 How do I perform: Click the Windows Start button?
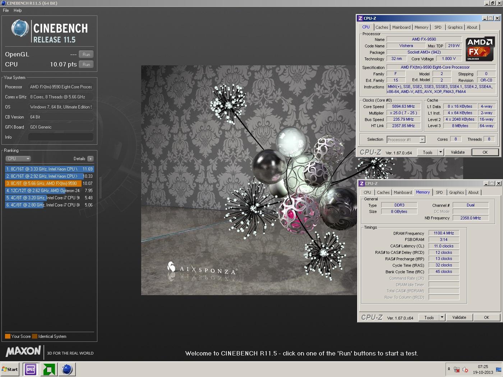pyautogui.click(x=10, y=369)
